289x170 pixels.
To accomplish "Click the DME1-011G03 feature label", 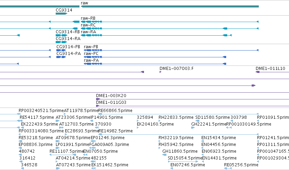I will pyautogui.click(x=111, y=102).
